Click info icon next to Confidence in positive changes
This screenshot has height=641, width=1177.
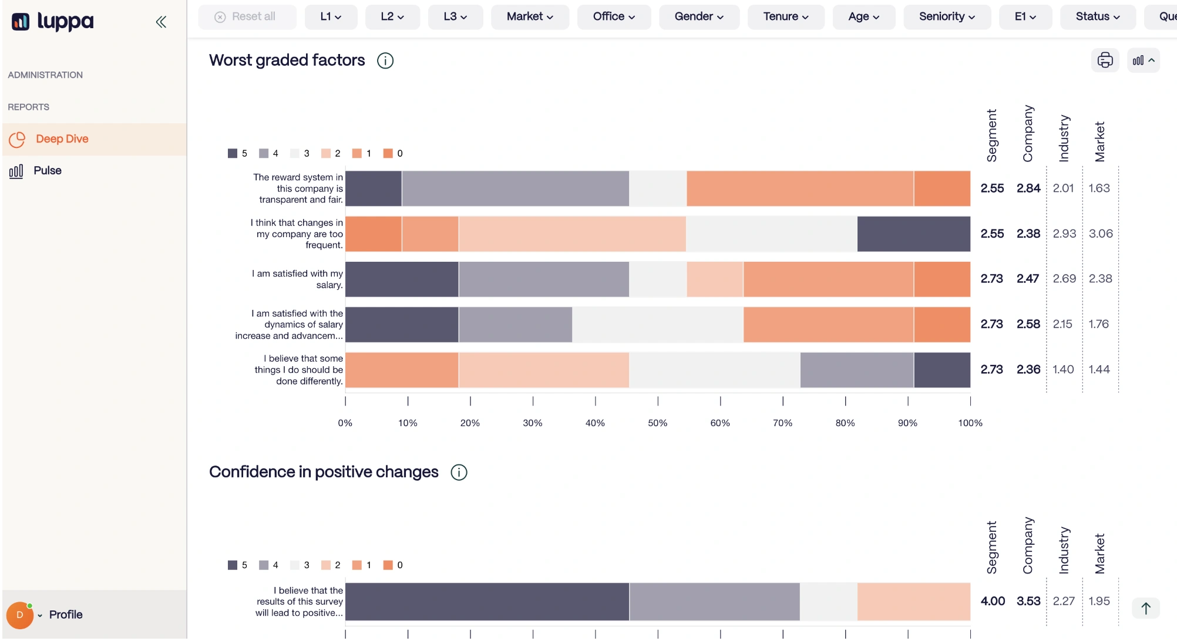459,473
